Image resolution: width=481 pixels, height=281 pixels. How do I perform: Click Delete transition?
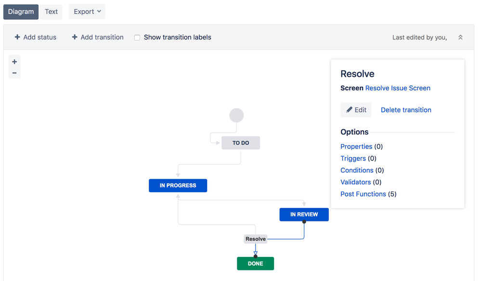(405, 110)
